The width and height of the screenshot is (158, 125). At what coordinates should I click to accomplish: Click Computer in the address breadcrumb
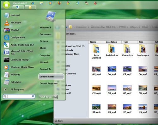point(81,27)
